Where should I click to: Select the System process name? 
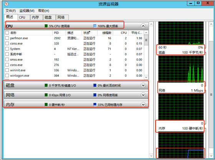15,49
